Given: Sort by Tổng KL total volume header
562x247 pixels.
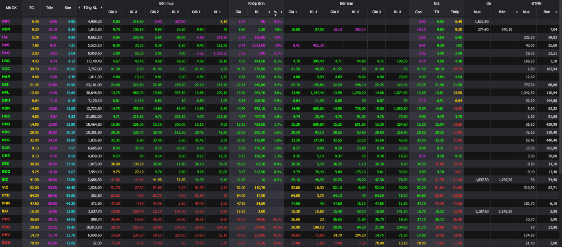Looking at the screenshot, I should pos(90,8).
